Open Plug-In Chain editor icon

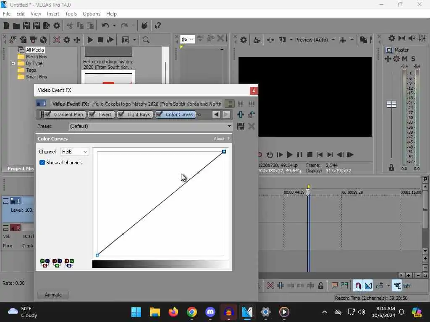(x=241, y=114)
